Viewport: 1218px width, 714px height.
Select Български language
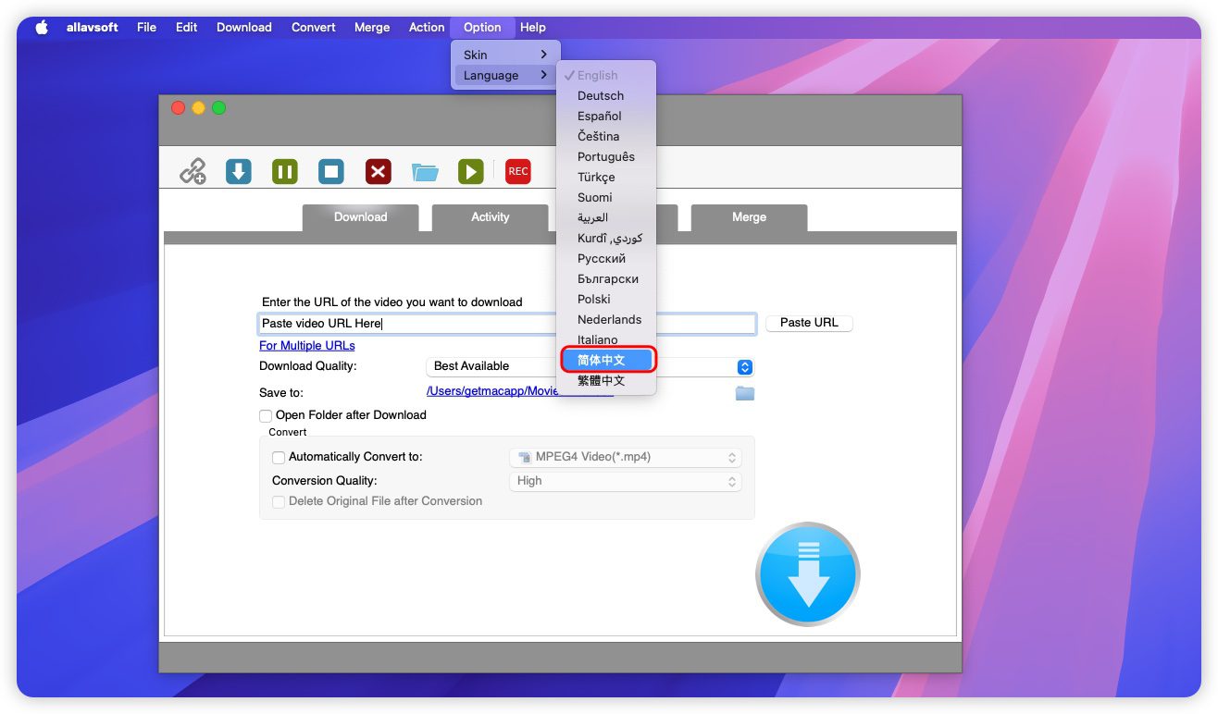pos(607,279)
